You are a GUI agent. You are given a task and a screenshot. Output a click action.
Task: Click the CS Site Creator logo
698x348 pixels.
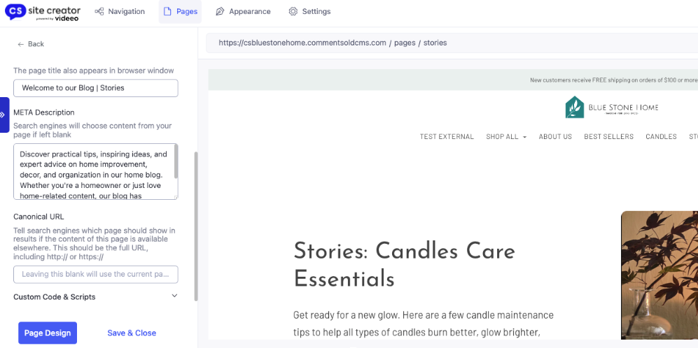42,12
